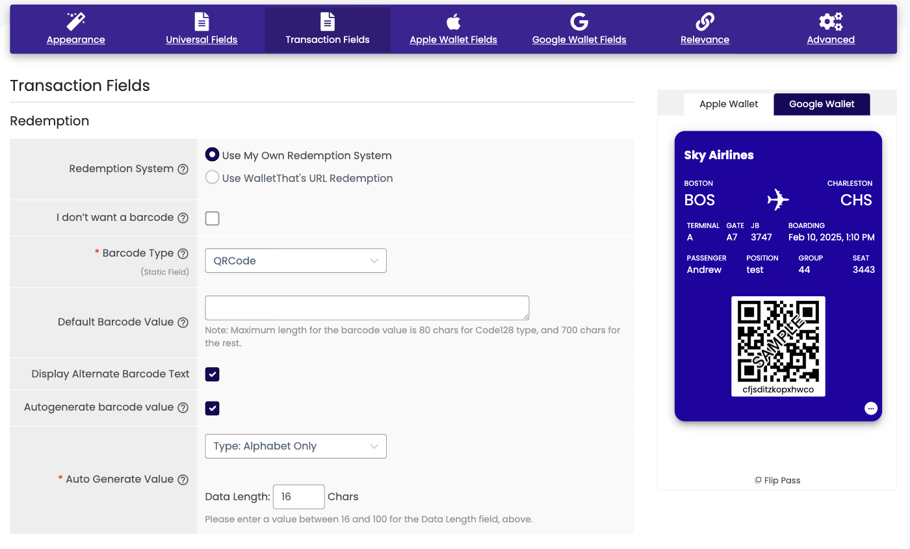The width and height of the screenshot is (910, 549).
Task: Check the I don't want a barcode box
Action: [212, 218]
